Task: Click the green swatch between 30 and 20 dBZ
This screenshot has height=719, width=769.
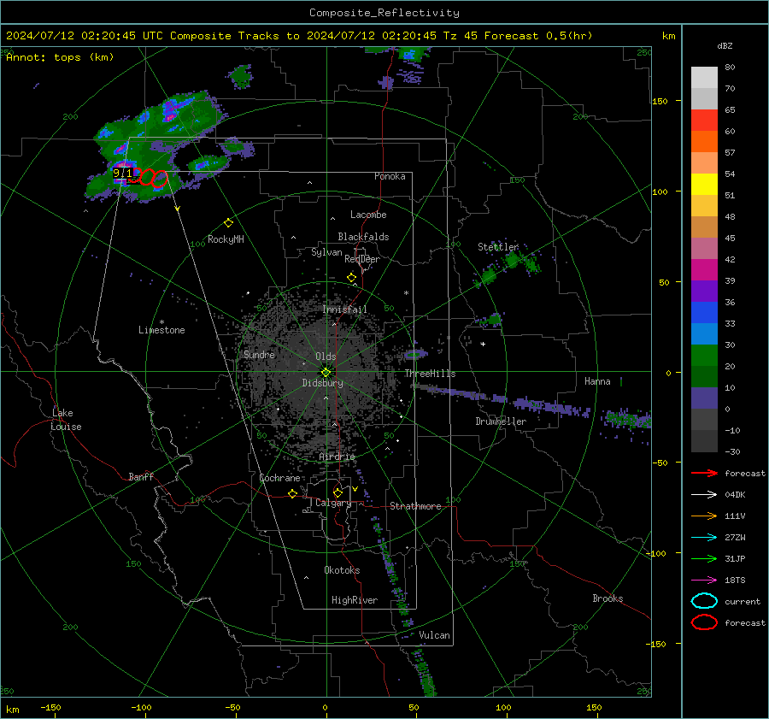Action: pyautogui.click(x=704, y=356)
